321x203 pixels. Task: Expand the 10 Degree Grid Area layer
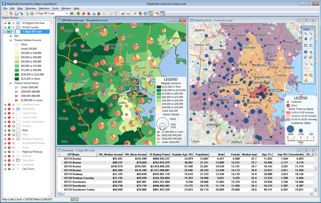point(5,23)
